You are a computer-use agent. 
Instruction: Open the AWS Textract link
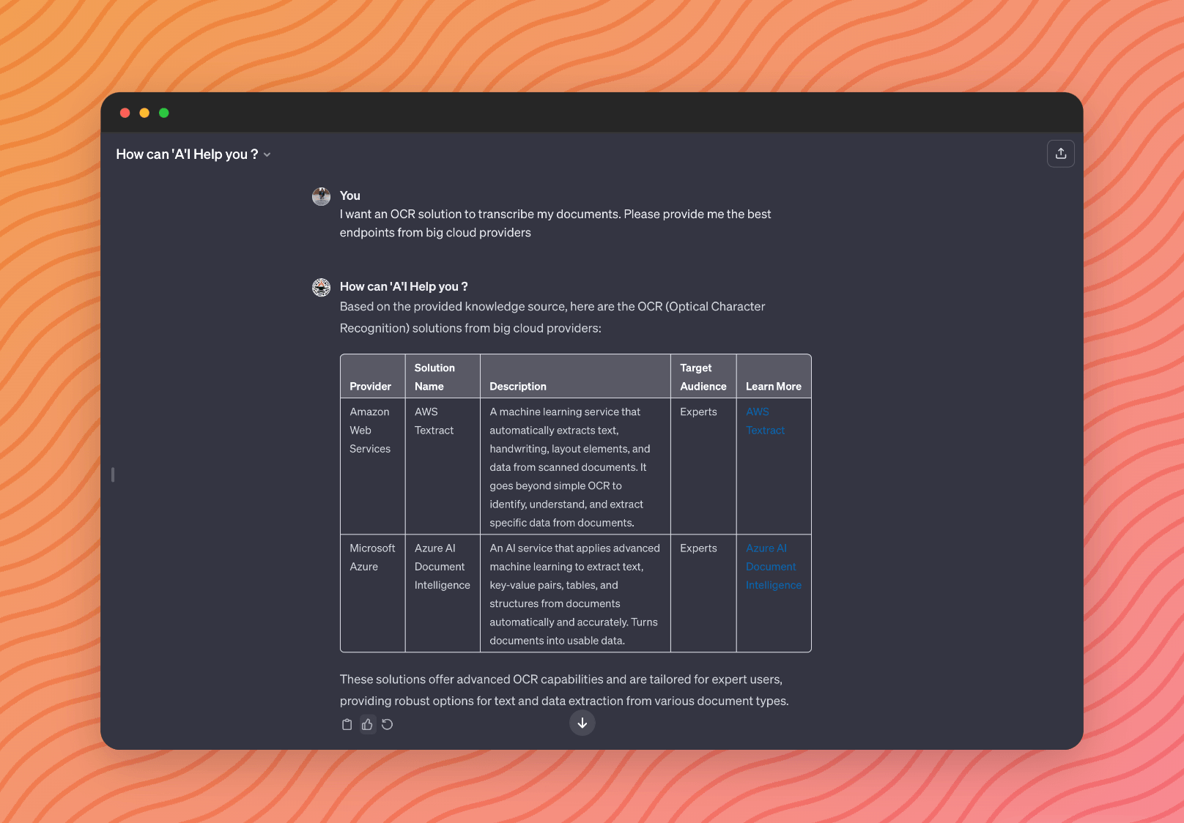click(765, 421)
